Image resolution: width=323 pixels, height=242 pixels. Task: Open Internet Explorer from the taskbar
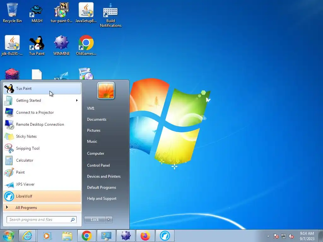click(27, 236)
